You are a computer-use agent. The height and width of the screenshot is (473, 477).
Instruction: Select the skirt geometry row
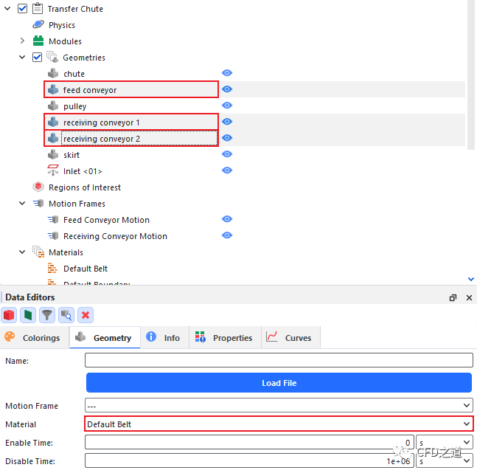click(72, 155)
